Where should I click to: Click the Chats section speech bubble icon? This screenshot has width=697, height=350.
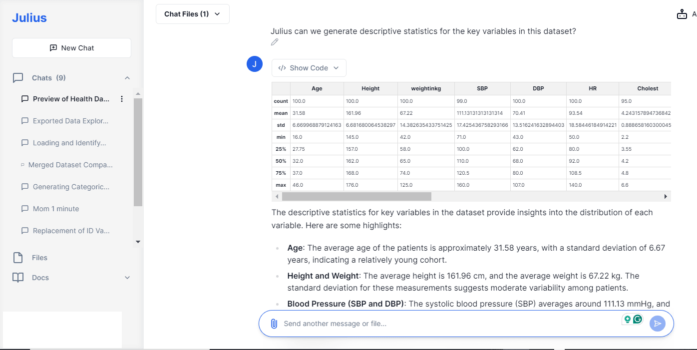tap(18, 78)
